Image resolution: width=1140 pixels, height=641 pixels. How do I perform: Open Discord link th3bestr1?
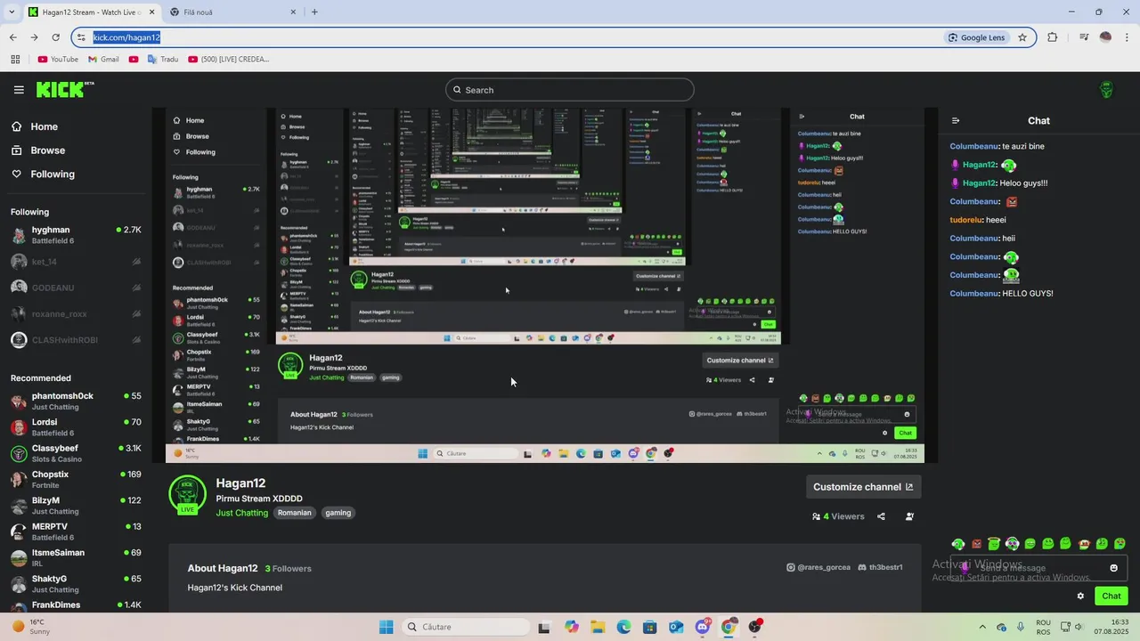coord(880,567)
